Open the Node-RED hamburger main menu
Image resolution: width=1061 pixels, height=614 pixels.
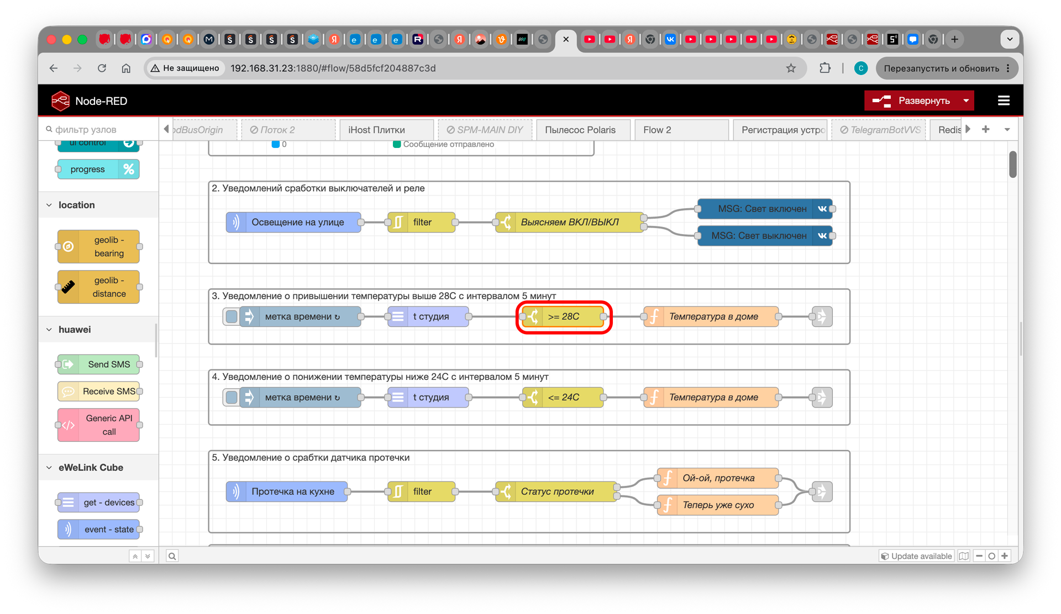click(x=1004, y=100)
